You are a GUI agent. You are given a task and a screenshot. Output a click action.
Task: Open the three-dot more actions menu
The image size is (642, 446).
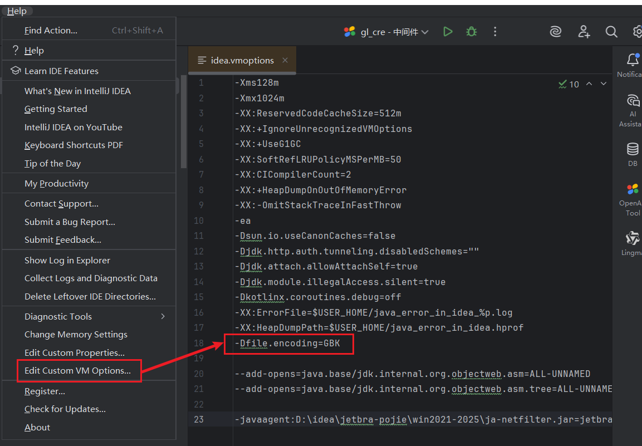pos(495,32)
